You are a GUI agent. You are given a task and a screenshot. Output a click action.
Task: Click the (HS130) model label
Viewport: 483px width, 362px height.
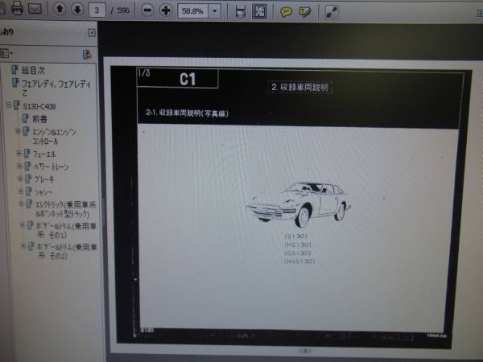(298, 245)
